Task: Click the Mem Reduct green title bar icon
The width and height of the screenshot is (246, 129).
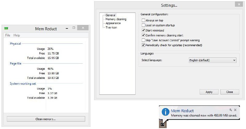Action: (6, 28)
